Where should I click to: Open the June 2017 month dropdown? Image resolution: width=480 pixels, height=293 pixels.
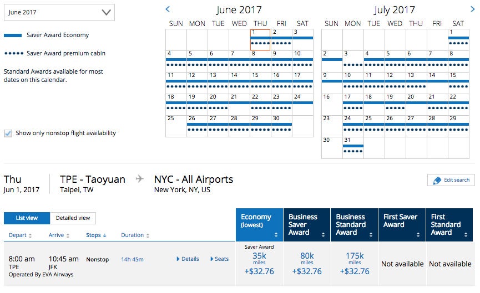pyautogui.click(x=59, y=13)
